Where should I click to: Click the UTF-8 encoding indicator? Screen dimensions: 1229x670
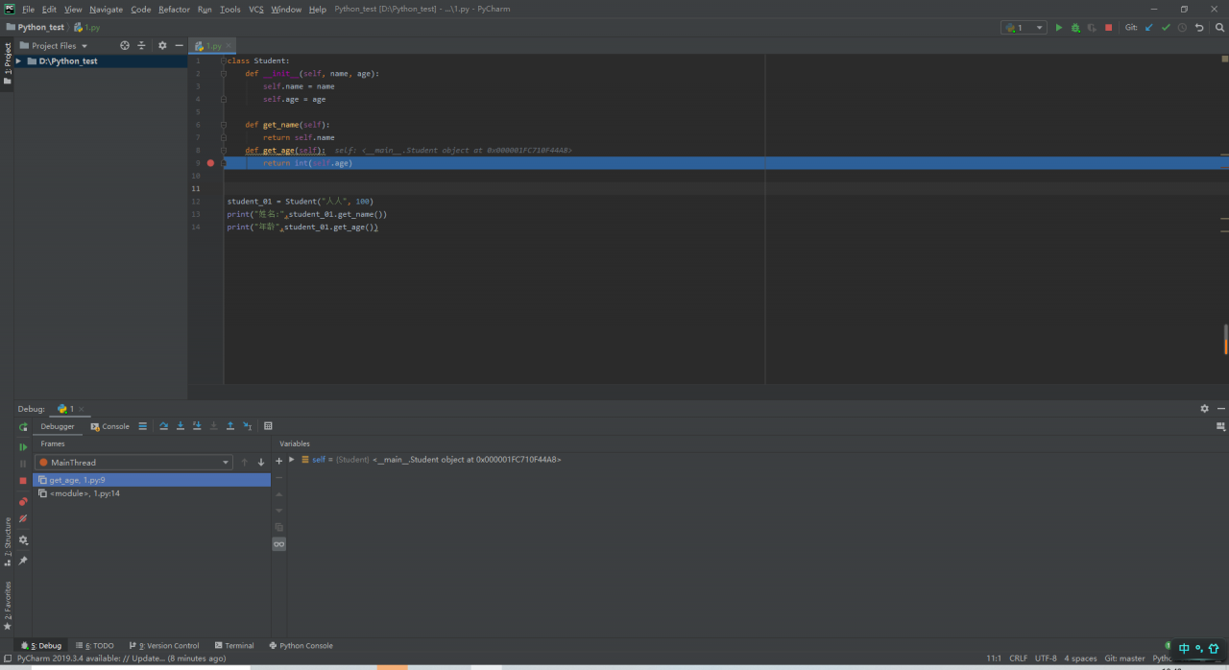[x=1046, y=658]
